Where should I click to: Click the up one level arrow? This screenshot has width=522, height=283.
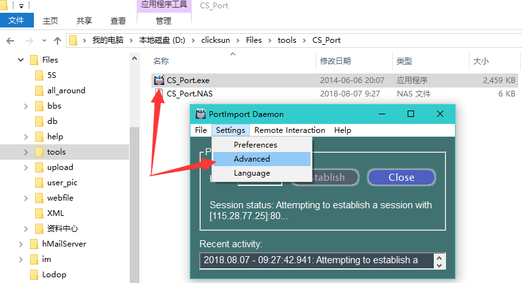coord(58,40)
